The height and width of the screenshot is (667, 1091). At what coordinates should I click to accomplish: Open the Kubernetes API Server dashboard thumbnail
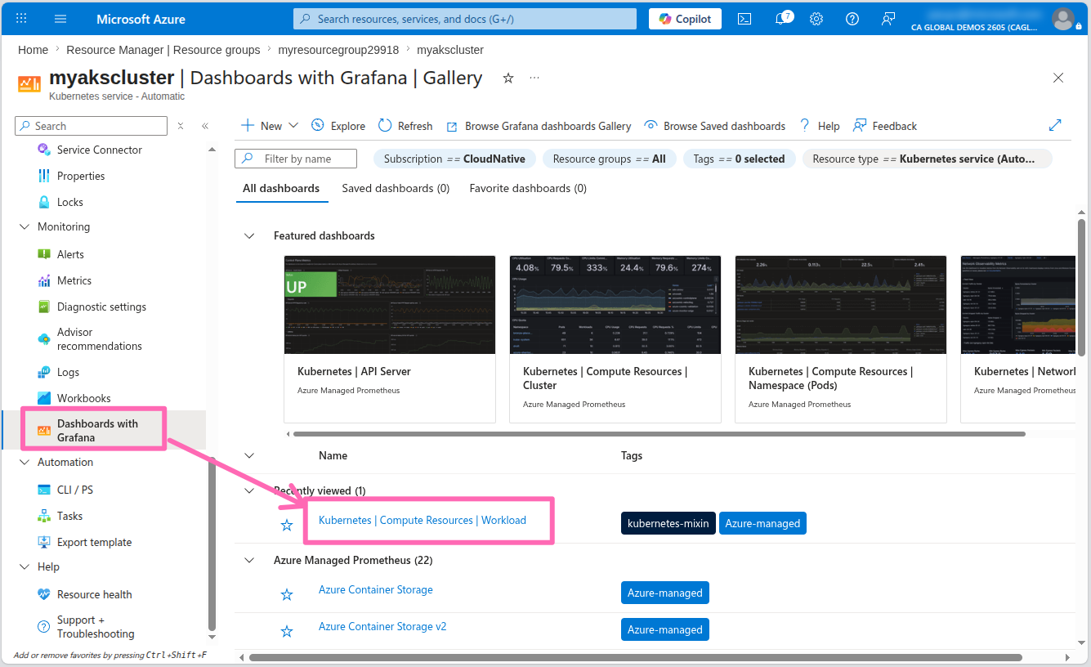coord(390,305)
